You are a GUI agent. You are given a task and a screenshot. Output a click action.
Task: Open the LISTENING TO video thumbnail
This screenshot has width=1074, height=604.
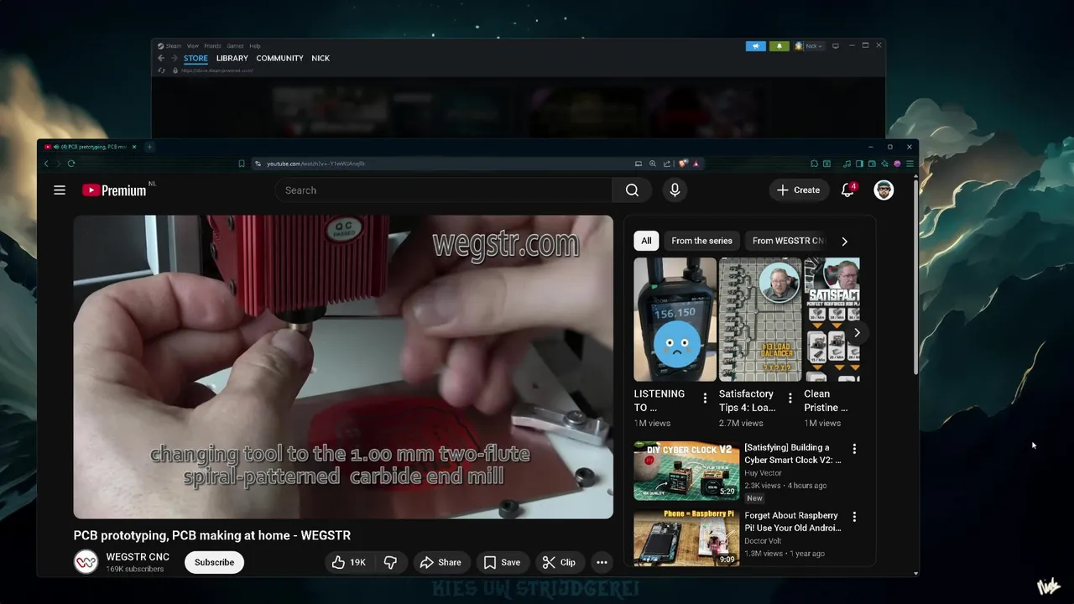(x=675, y=320)
